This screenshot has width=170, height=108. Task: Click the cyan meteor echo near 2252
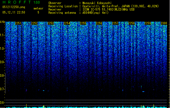click(44, 90)
